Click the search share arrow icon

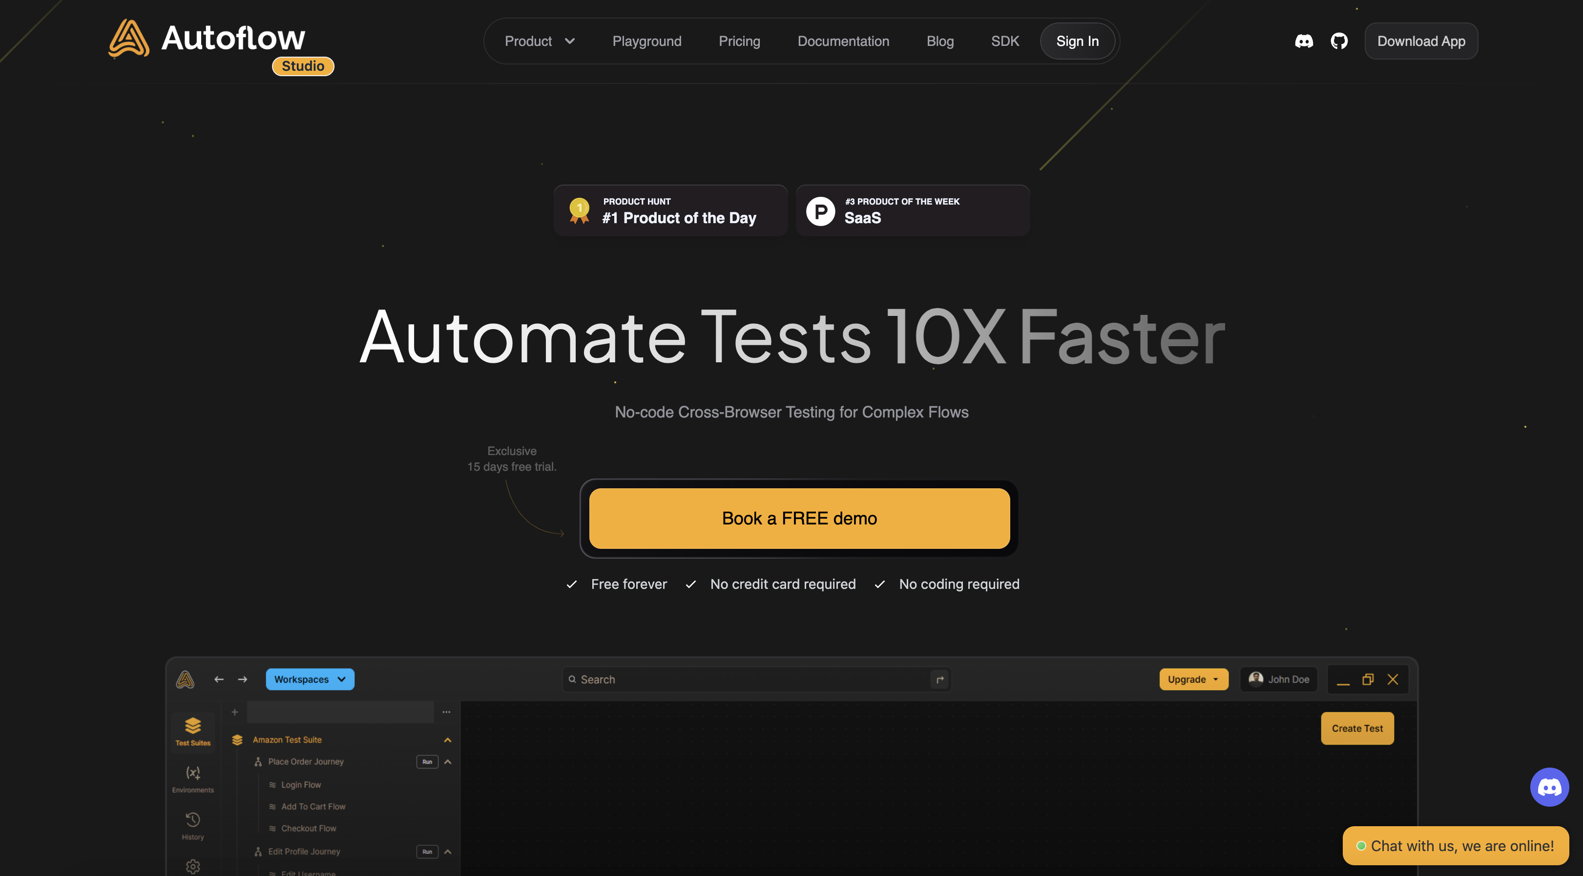[939, 679]
